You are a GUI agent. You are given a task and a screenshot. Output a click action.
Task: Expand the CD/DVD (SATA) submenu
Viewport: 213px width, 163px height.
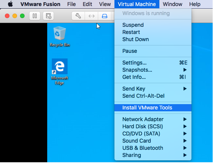153,134
